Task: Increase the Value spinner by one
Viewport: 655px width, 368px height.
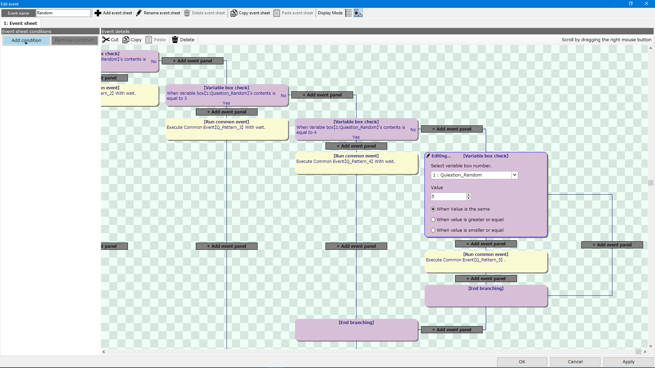Action: click(469, 195)
